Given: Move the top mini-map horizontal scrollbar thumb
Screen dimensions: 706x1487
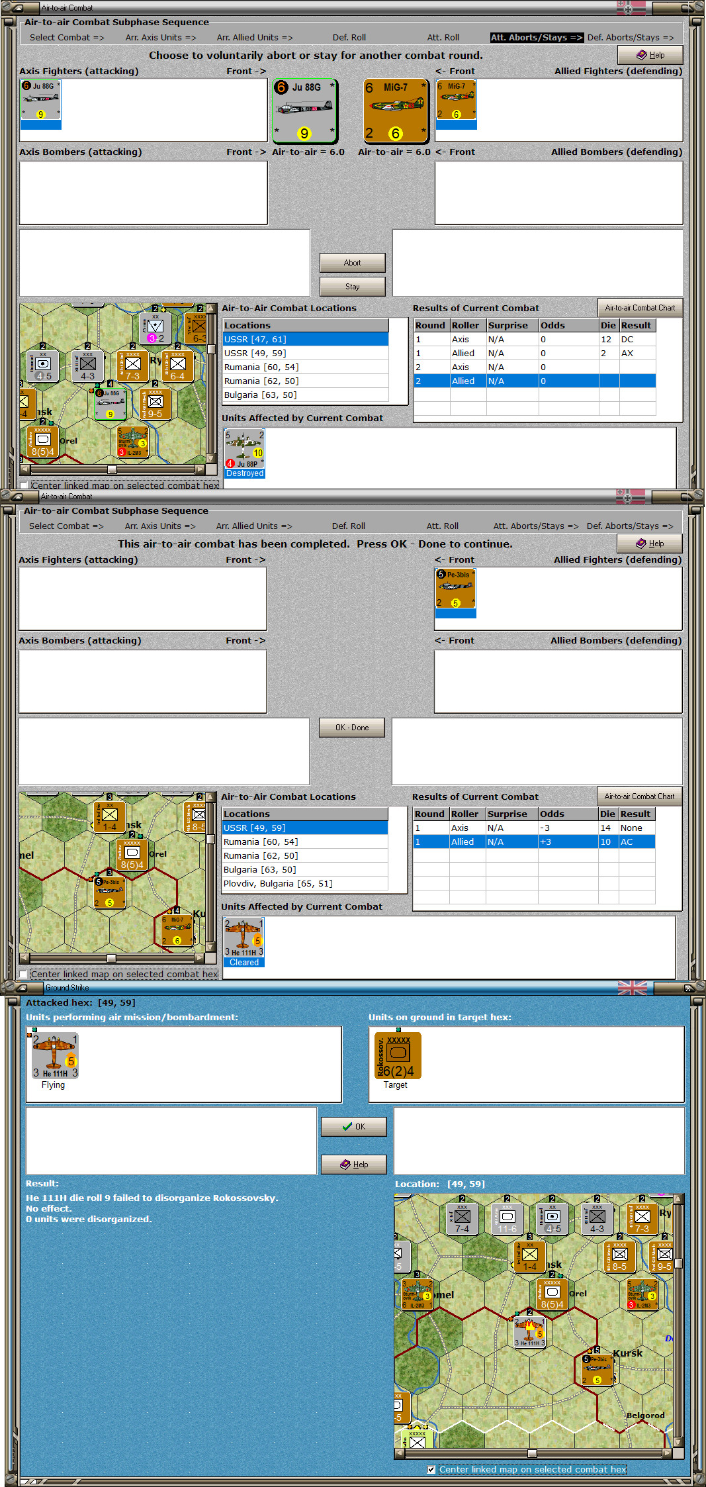Looking at the screenshot, I should (x=112, y=469).
